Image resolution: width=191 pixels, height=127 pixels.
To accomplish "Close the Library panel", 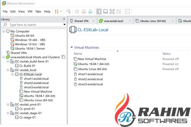I will tap(64, 19).
